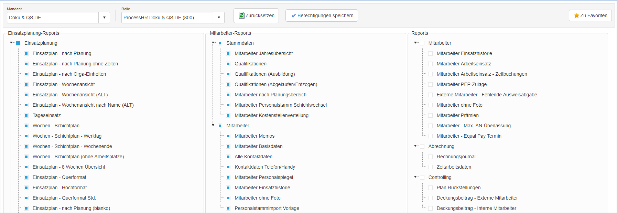Select text Deckungsbeitrag - Interne Mitarbeiter

(x=476, y=208)
